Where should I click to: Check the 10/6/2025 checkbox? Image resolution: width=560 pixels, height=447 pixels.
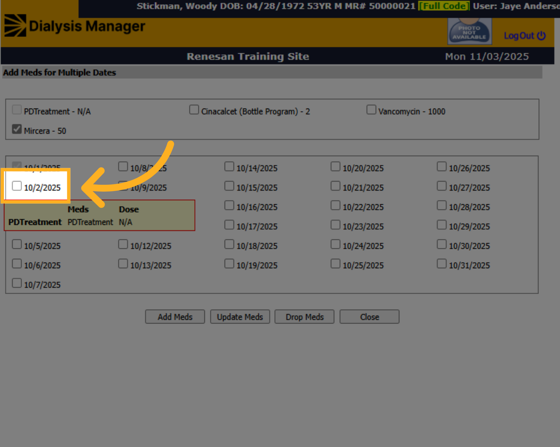(x=17, y=264)
